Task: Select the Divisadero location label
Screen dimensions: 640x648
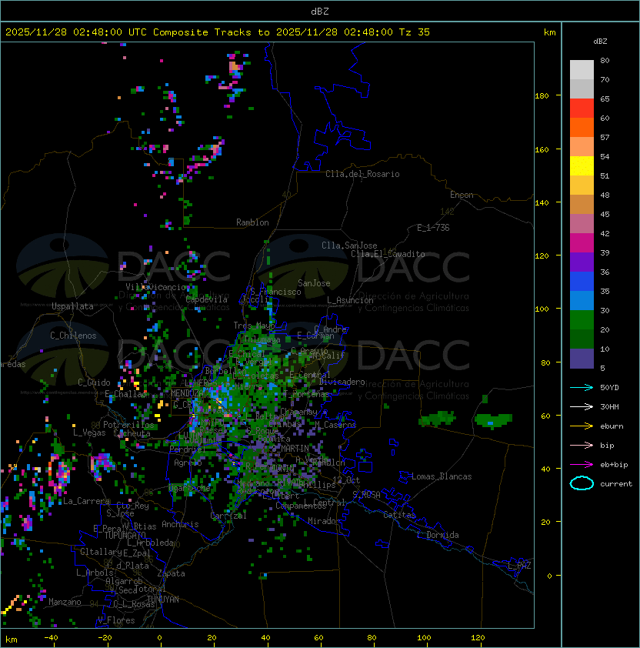Action: click(342, 382)
